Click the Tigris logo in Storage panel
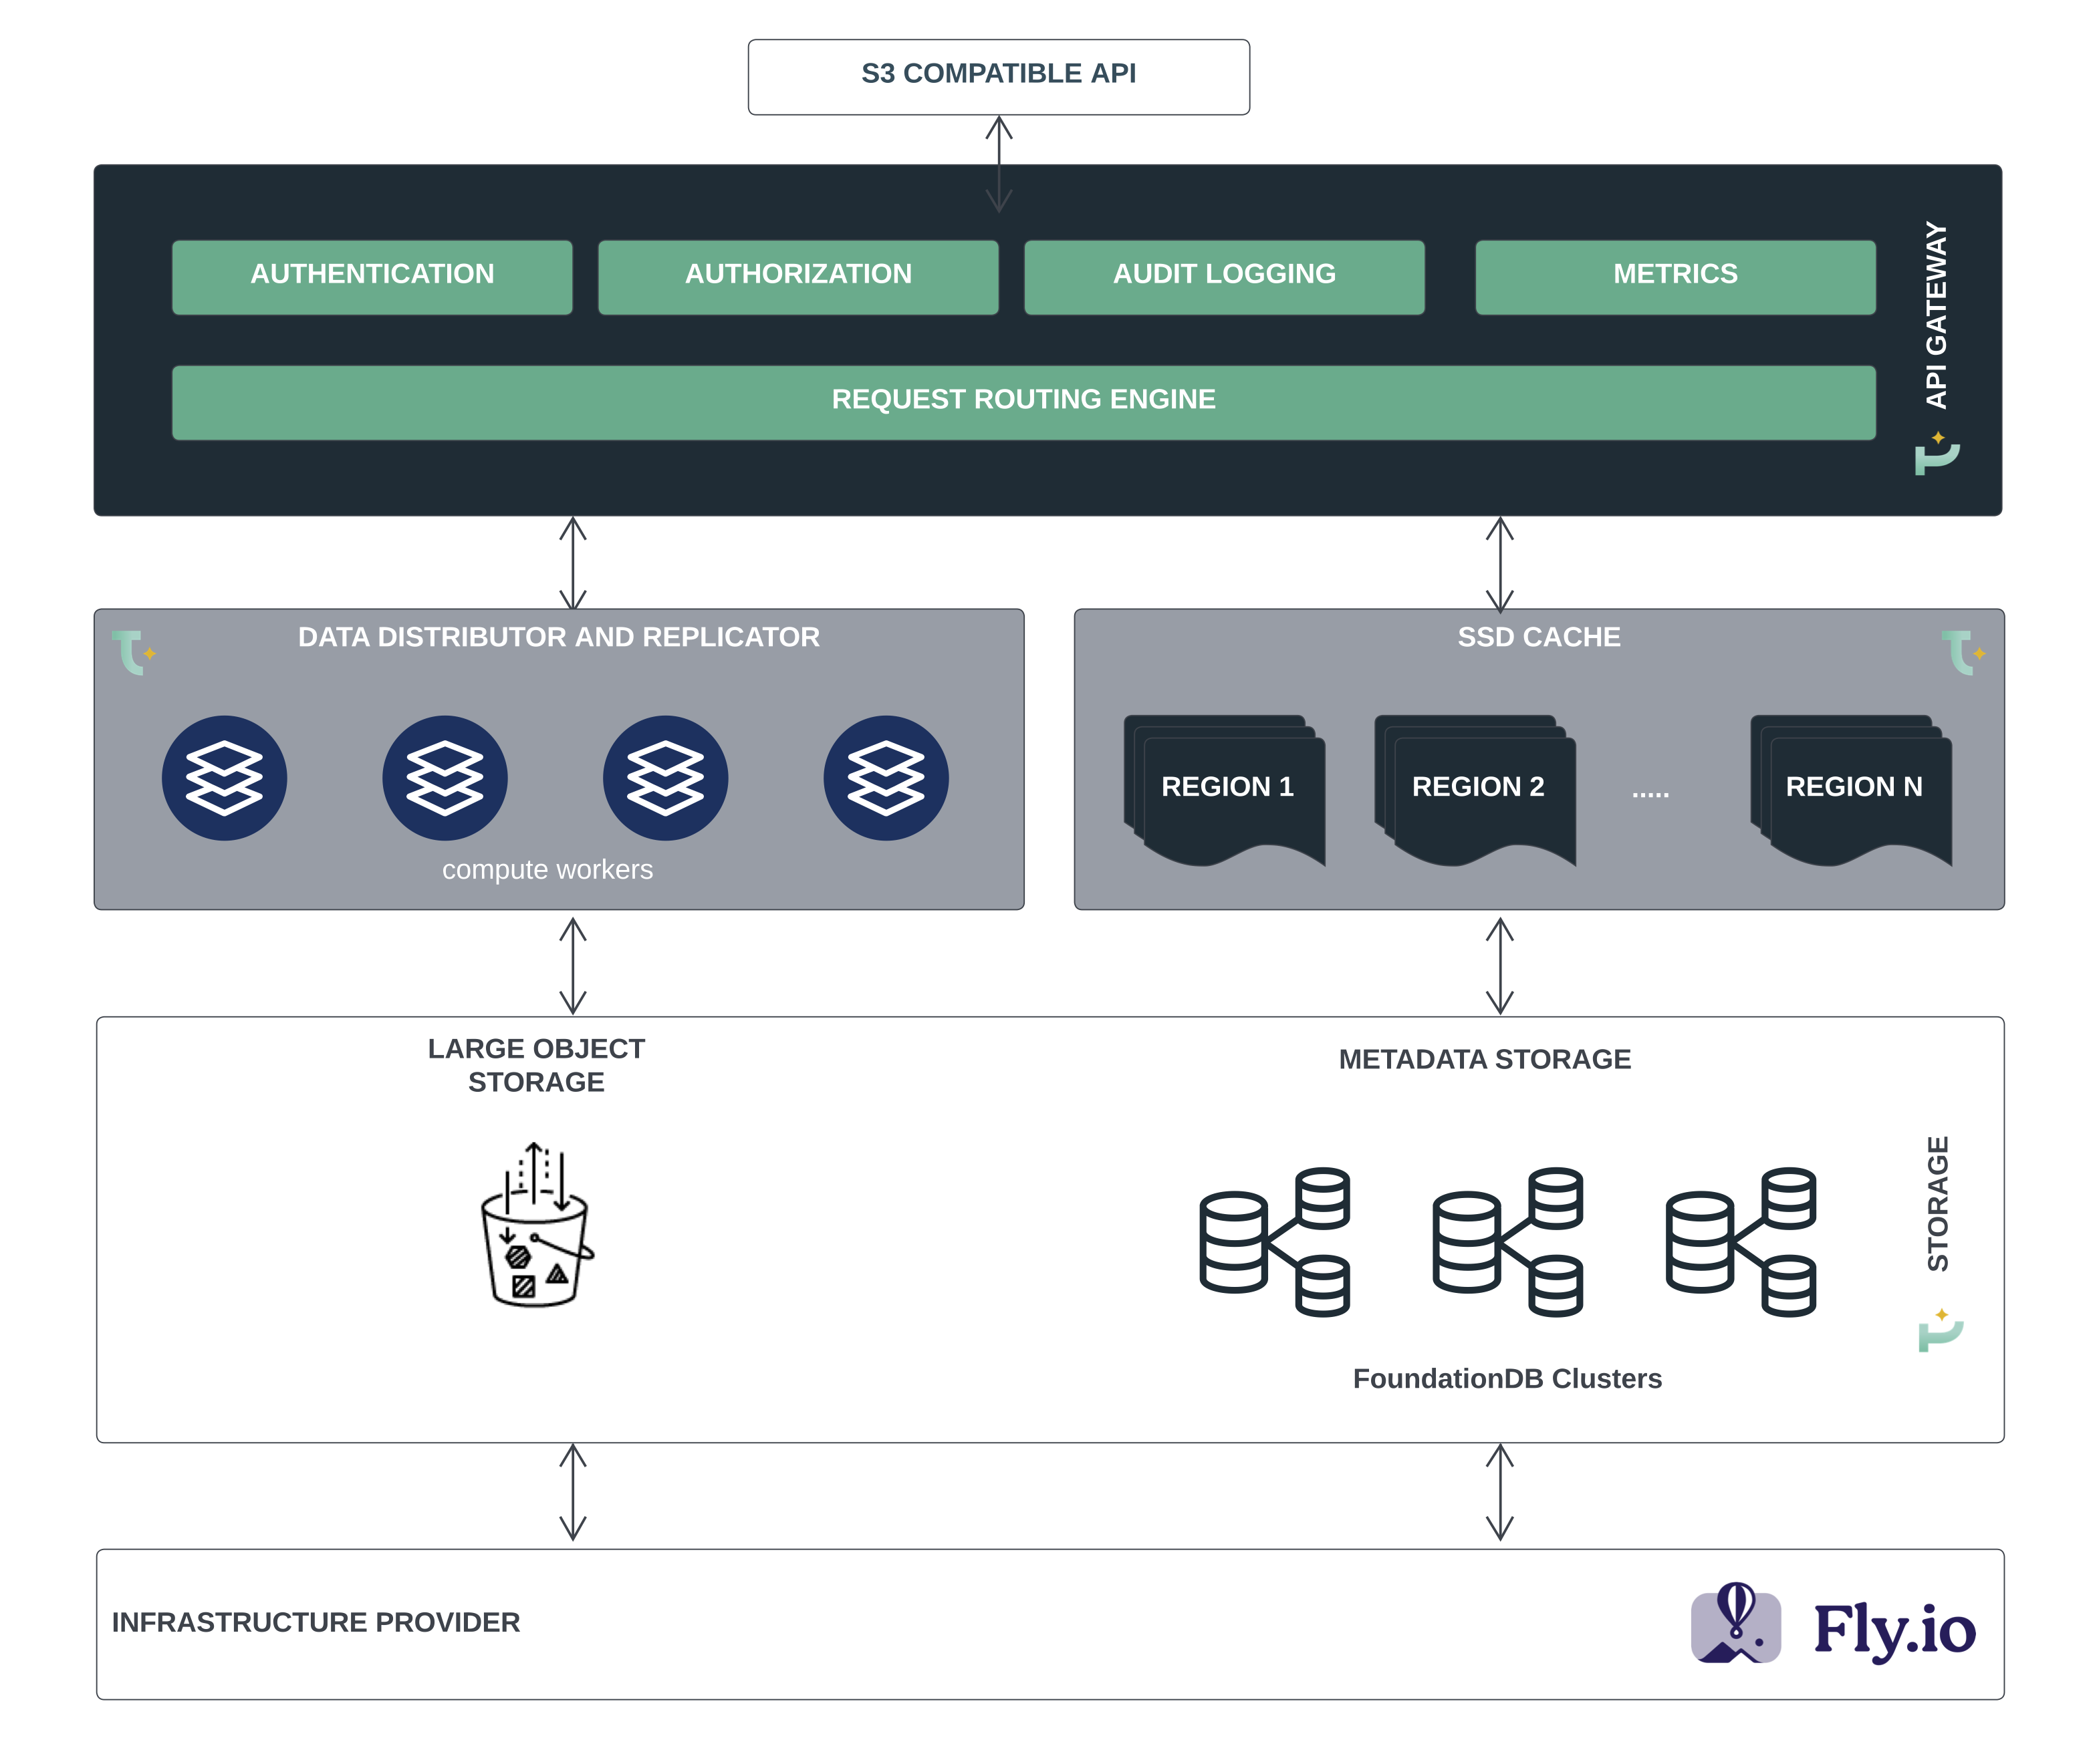This screenshot has width=2095, height=1764. coord(1940,1329)
